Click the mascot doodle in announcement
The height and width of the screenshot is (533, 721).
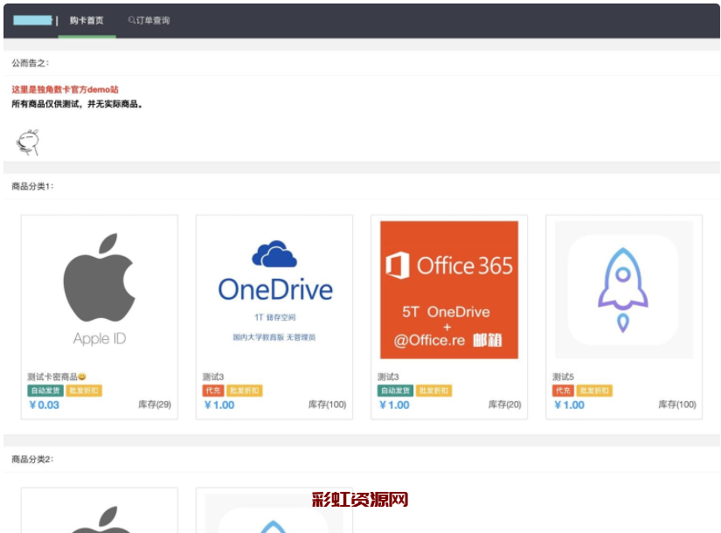click(x=28, y=142)
